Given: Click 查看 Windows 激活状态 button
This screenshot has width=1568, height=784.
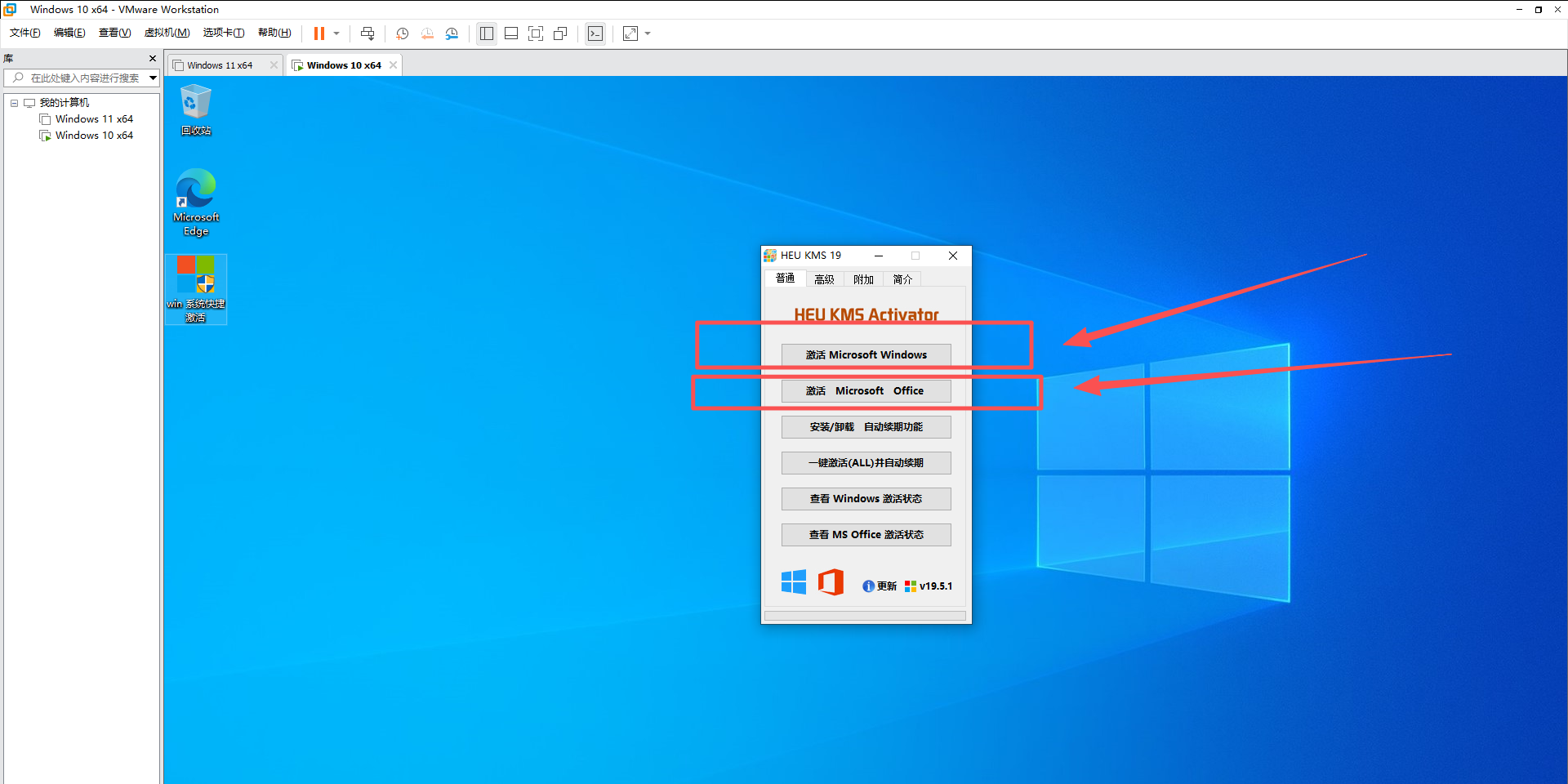Looking at the screenshot, I should [x=866, y=499].
